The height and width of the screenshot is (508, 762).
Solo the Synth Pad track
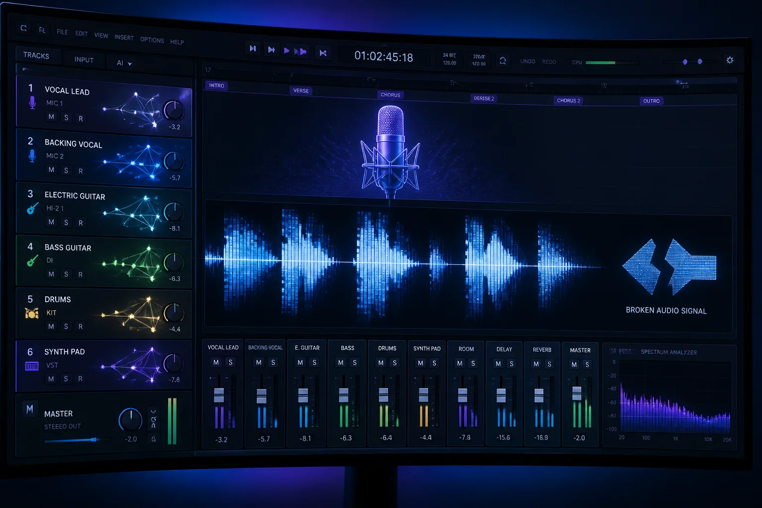[x=65, y=379]
